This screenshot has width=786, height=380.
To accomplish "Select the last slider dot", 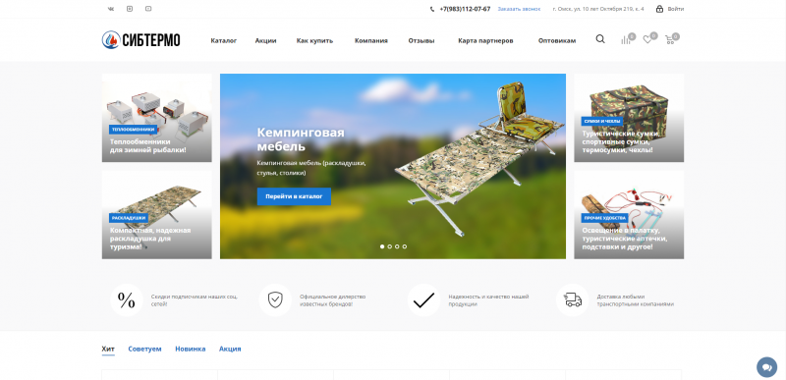I will pyautogui.click(x=405, y=246).
